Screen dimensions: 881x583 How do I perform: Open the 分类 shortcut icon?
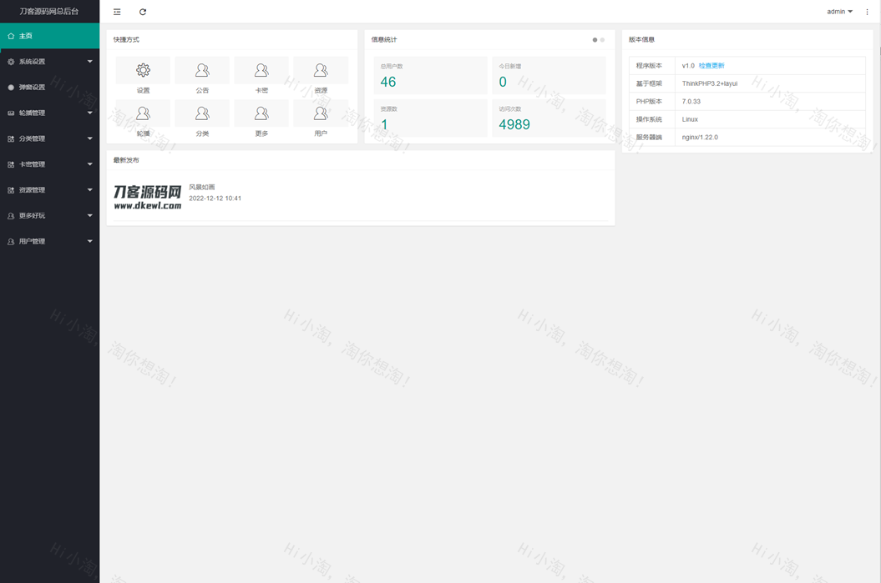point(202,114)
